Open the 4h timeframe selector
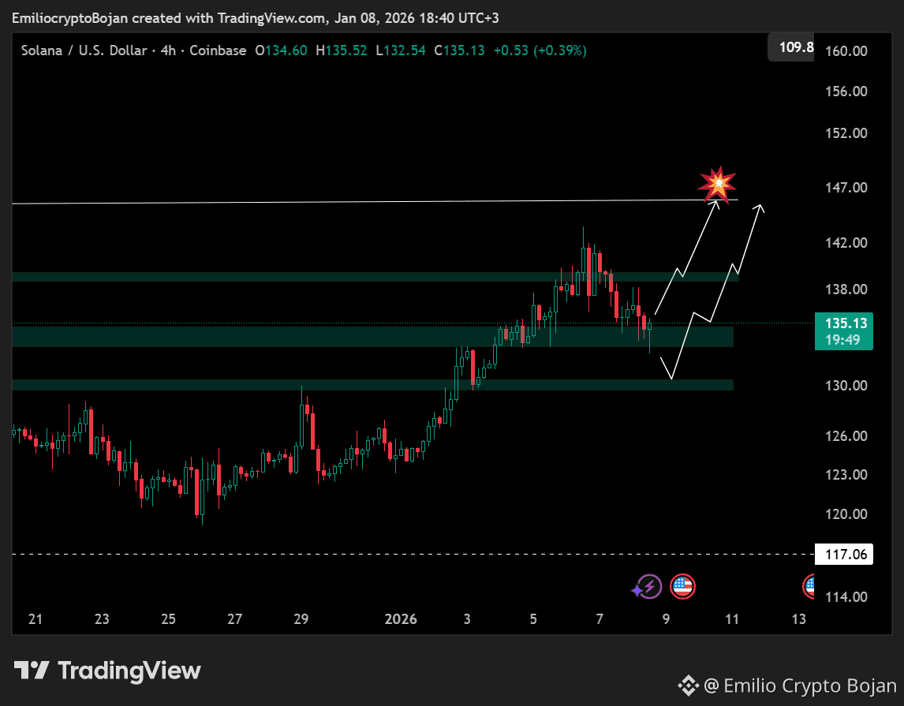The width and height of the screenshot is (904, 706). point(167,50)
